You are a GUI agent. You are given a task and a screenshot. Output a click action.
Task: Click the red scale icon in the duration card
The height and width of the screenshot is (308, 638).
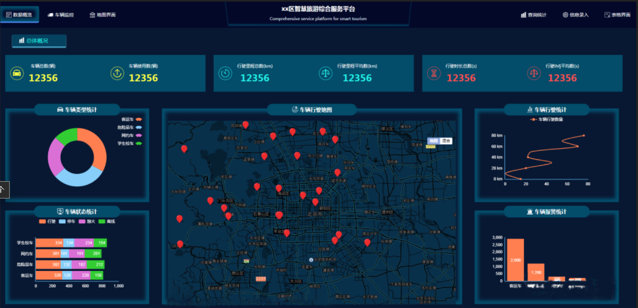pyautogui.click(x=534, y=73)
